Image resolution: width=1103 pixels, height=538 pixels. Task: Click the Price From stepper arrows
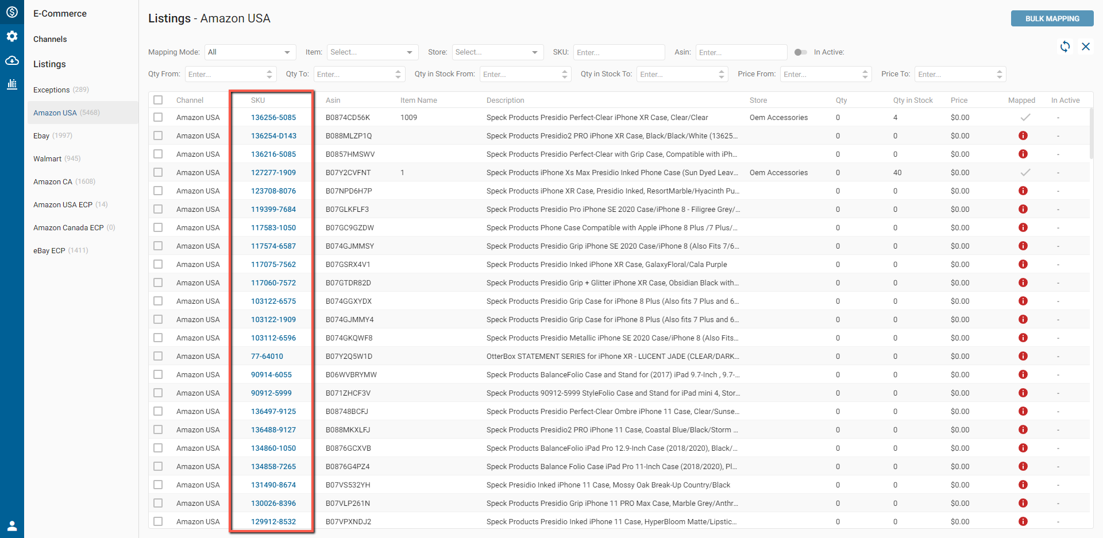coord(865,74)
